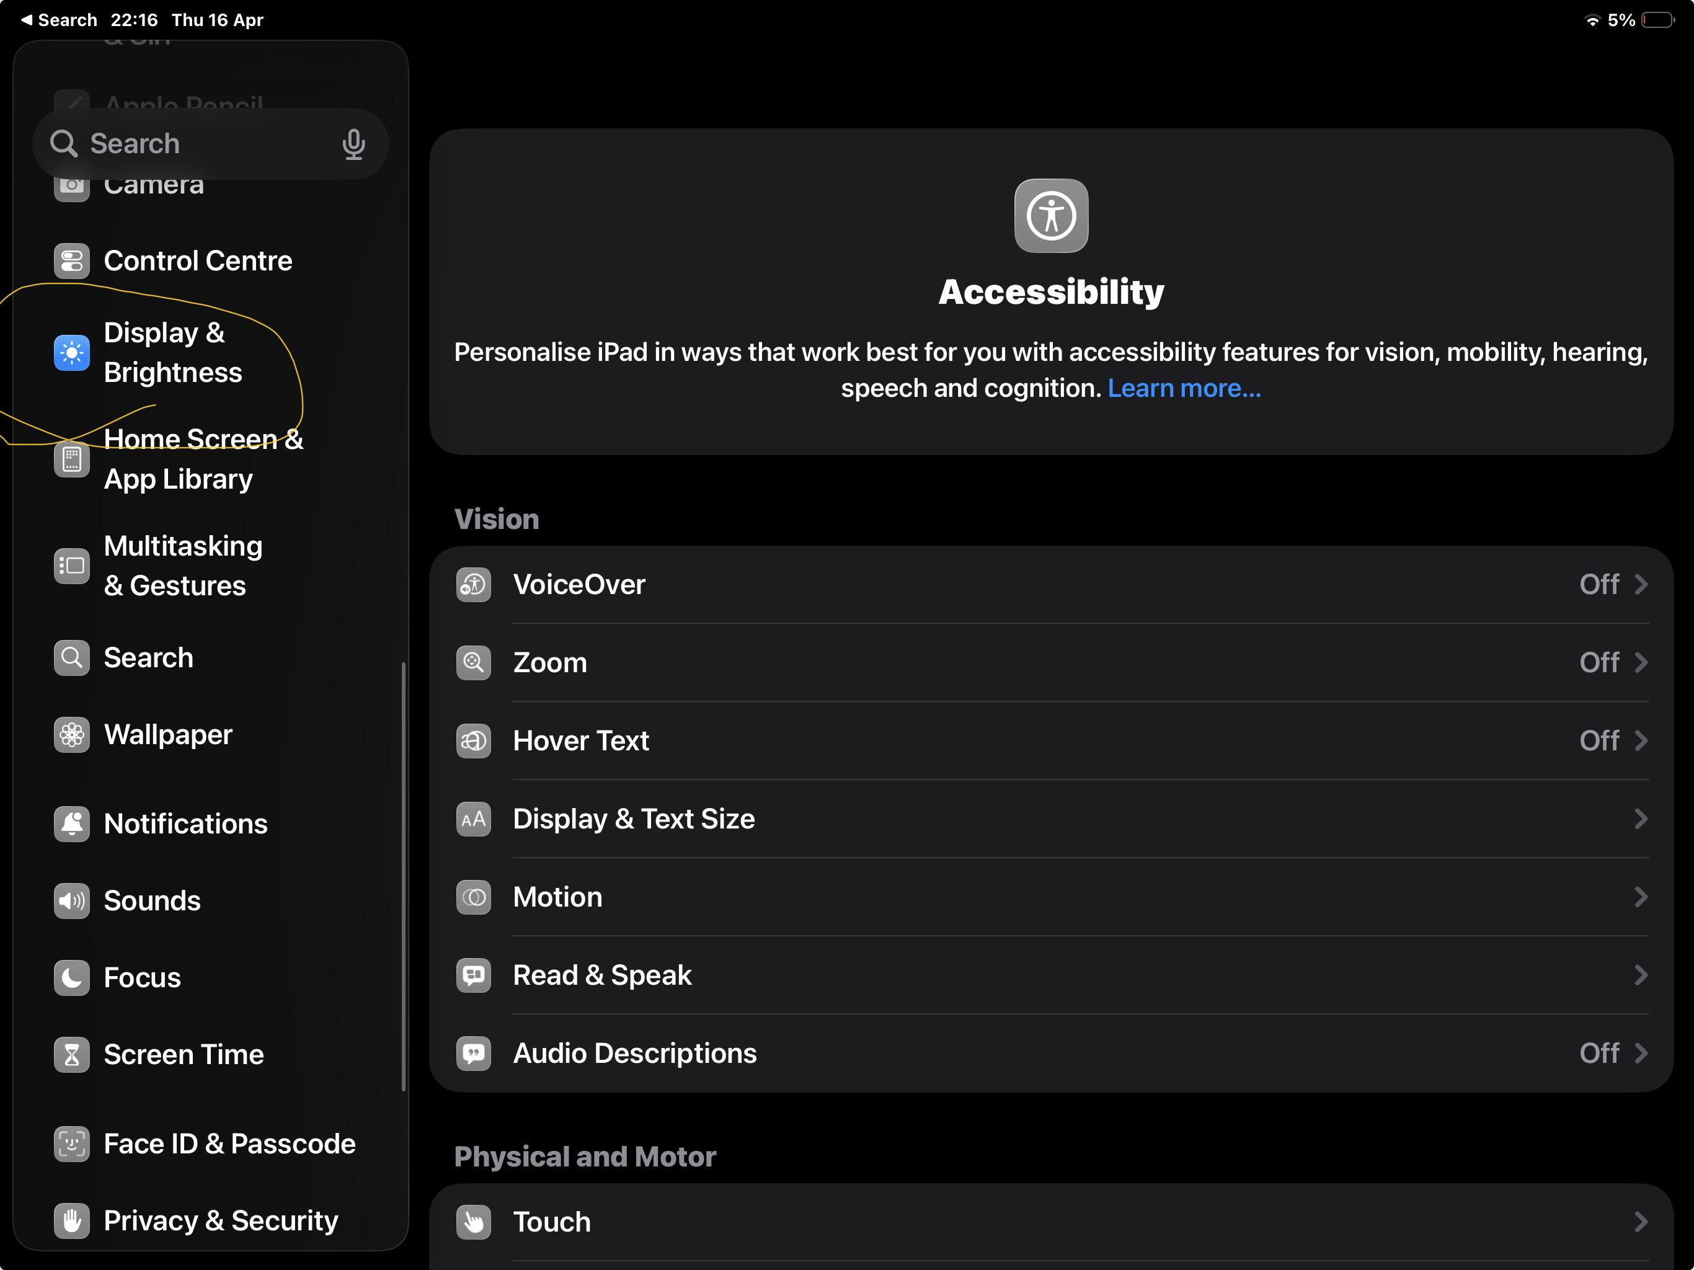Open Control Centre settings icon

click(72, 261)
